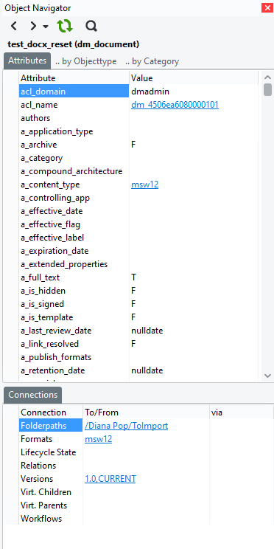The width and height of the screenshot is (274, 549).
Task: Click the forward navigation arrow icon
Action: pyautogui.click(x=33, y=26)
